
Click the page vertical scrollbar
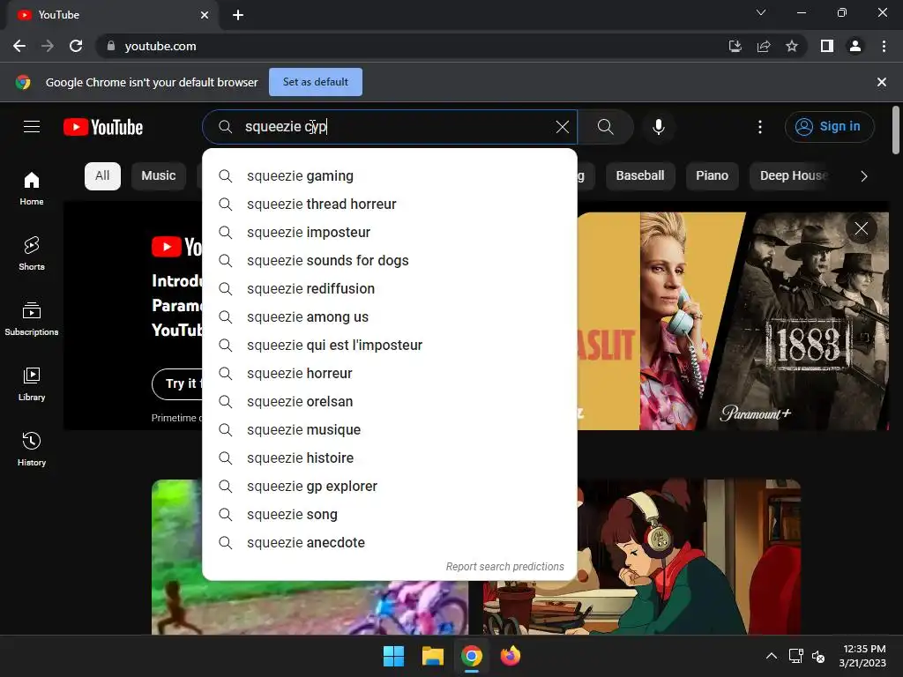pyautogui.click(x=896, y=130)
